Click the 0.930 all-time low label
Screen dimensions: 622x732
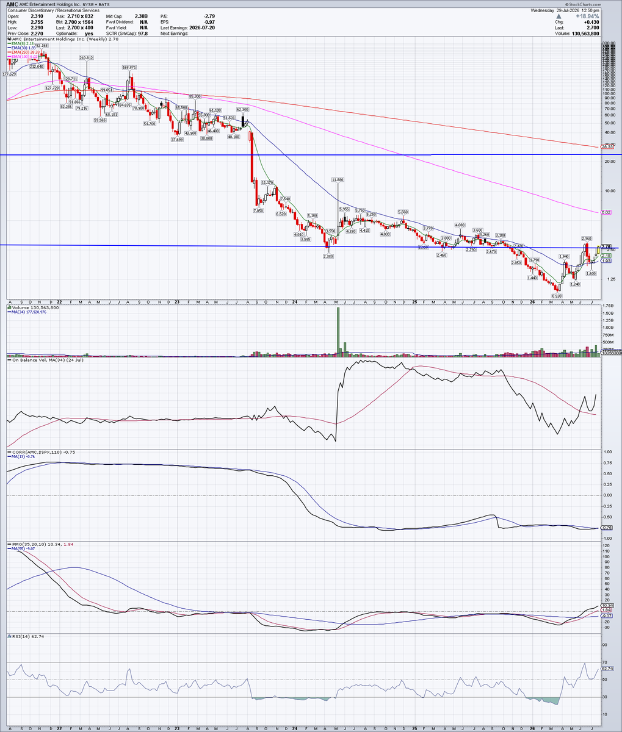click(557, 296)
